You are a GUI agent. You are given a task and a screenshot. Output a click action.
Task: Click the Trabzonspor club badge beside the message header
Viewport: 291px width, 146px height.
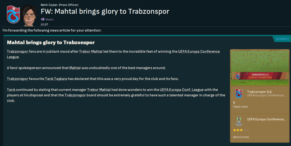(x=13, y=14)
